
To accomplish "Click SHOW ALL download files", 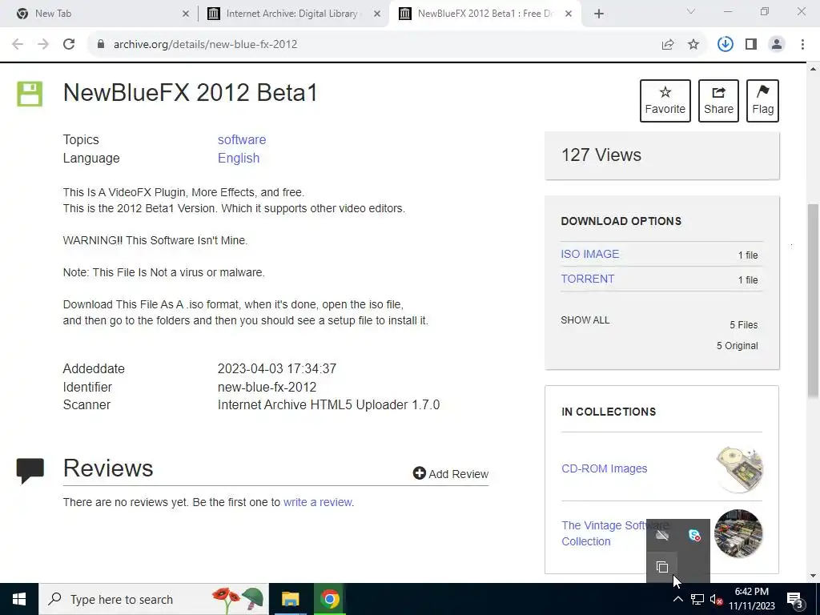I will click(x=585, y=320).
